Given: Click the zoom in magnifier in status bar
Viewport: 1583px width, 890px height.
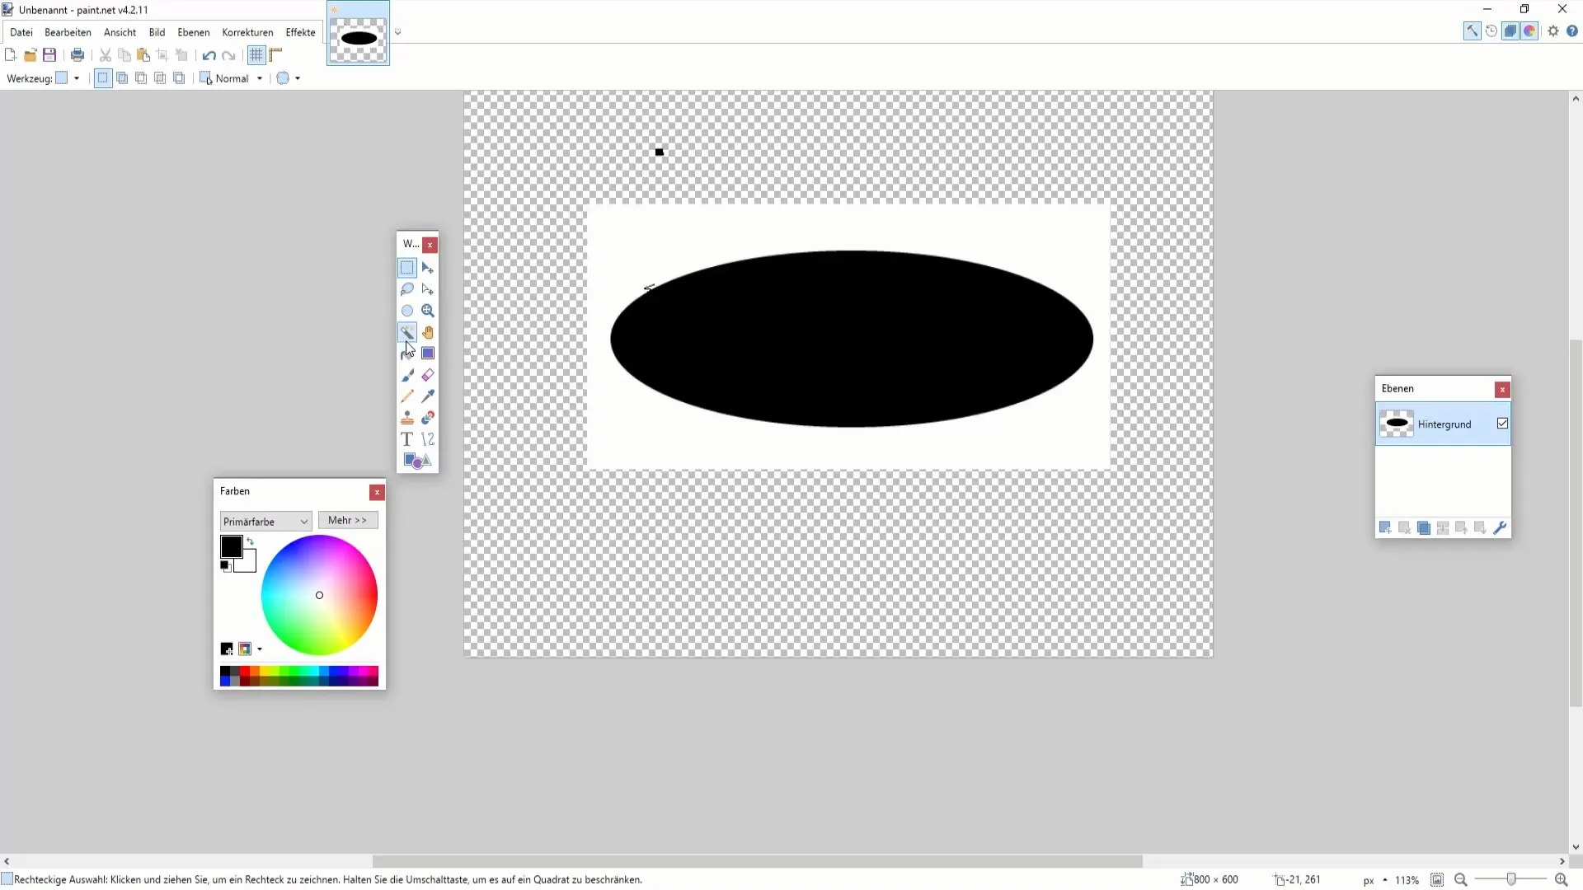Looking at the screenshot, I should click(1561, 880).
